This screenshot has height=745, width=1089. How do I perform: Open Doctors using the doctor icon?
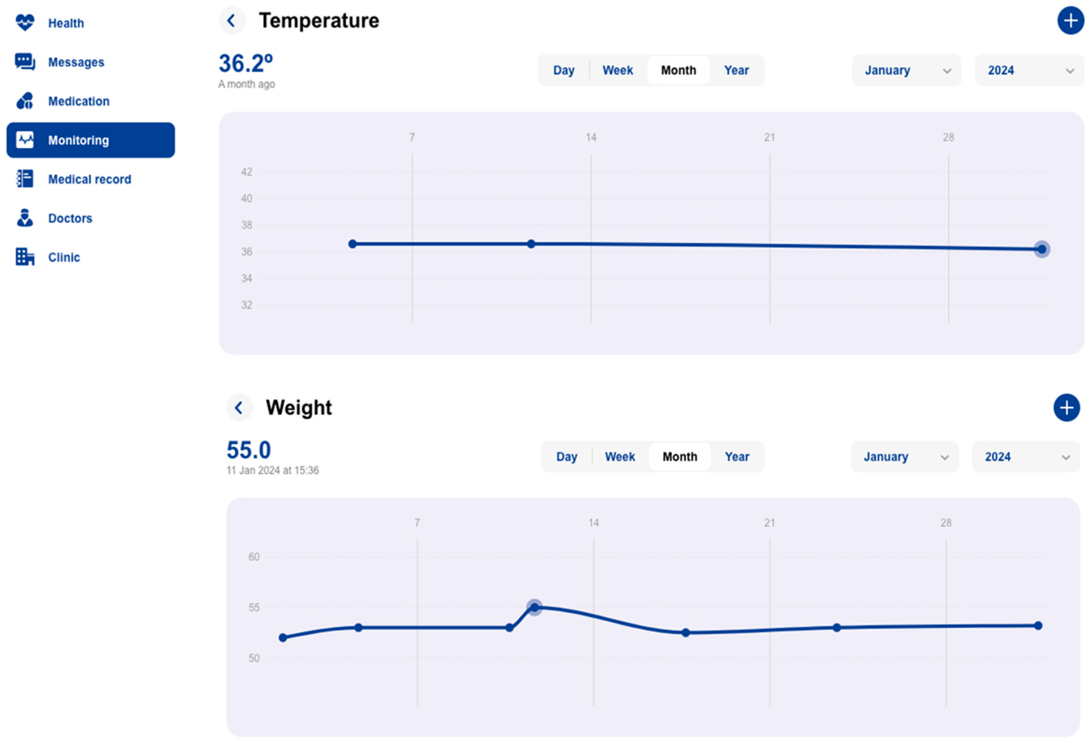25,217
